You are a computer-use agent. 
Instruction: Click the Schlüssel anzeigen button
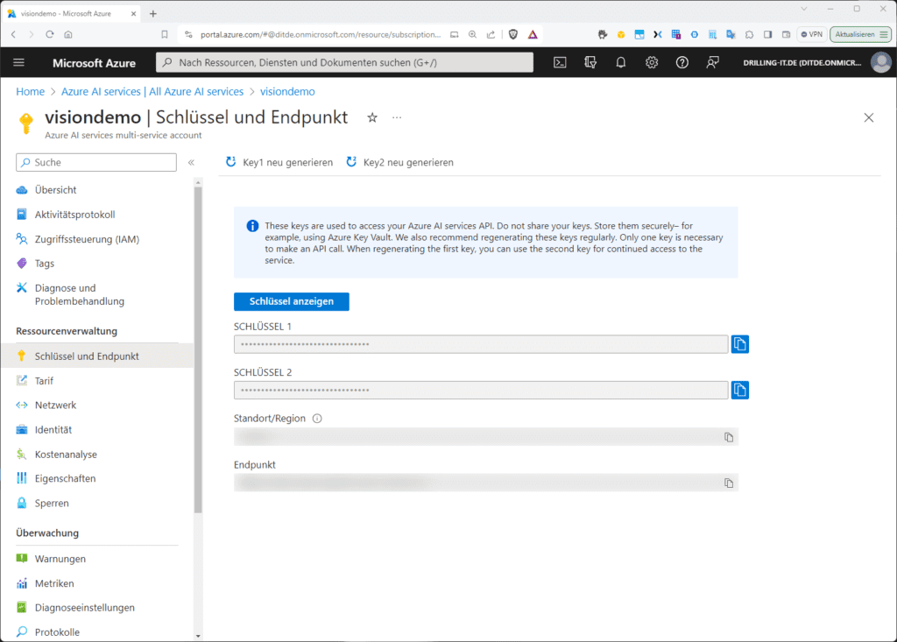[291, 301]
